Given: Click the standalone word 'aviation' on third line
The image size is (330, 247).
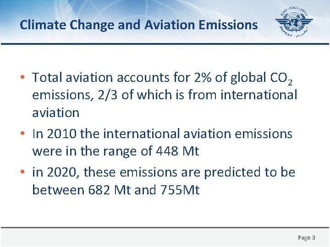Looking at the screenshot, I should pyautogui.click(x=55, y=112).
